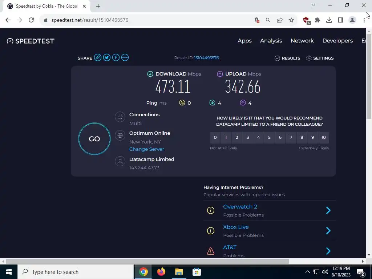
Task: Open more share options icon
Action: [125, 58]
